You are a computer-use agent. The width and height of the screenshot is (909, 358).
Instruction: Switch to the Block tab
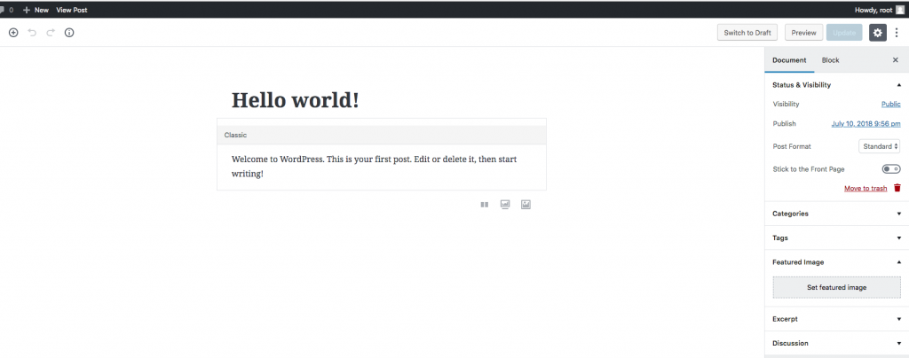[830, 60]
